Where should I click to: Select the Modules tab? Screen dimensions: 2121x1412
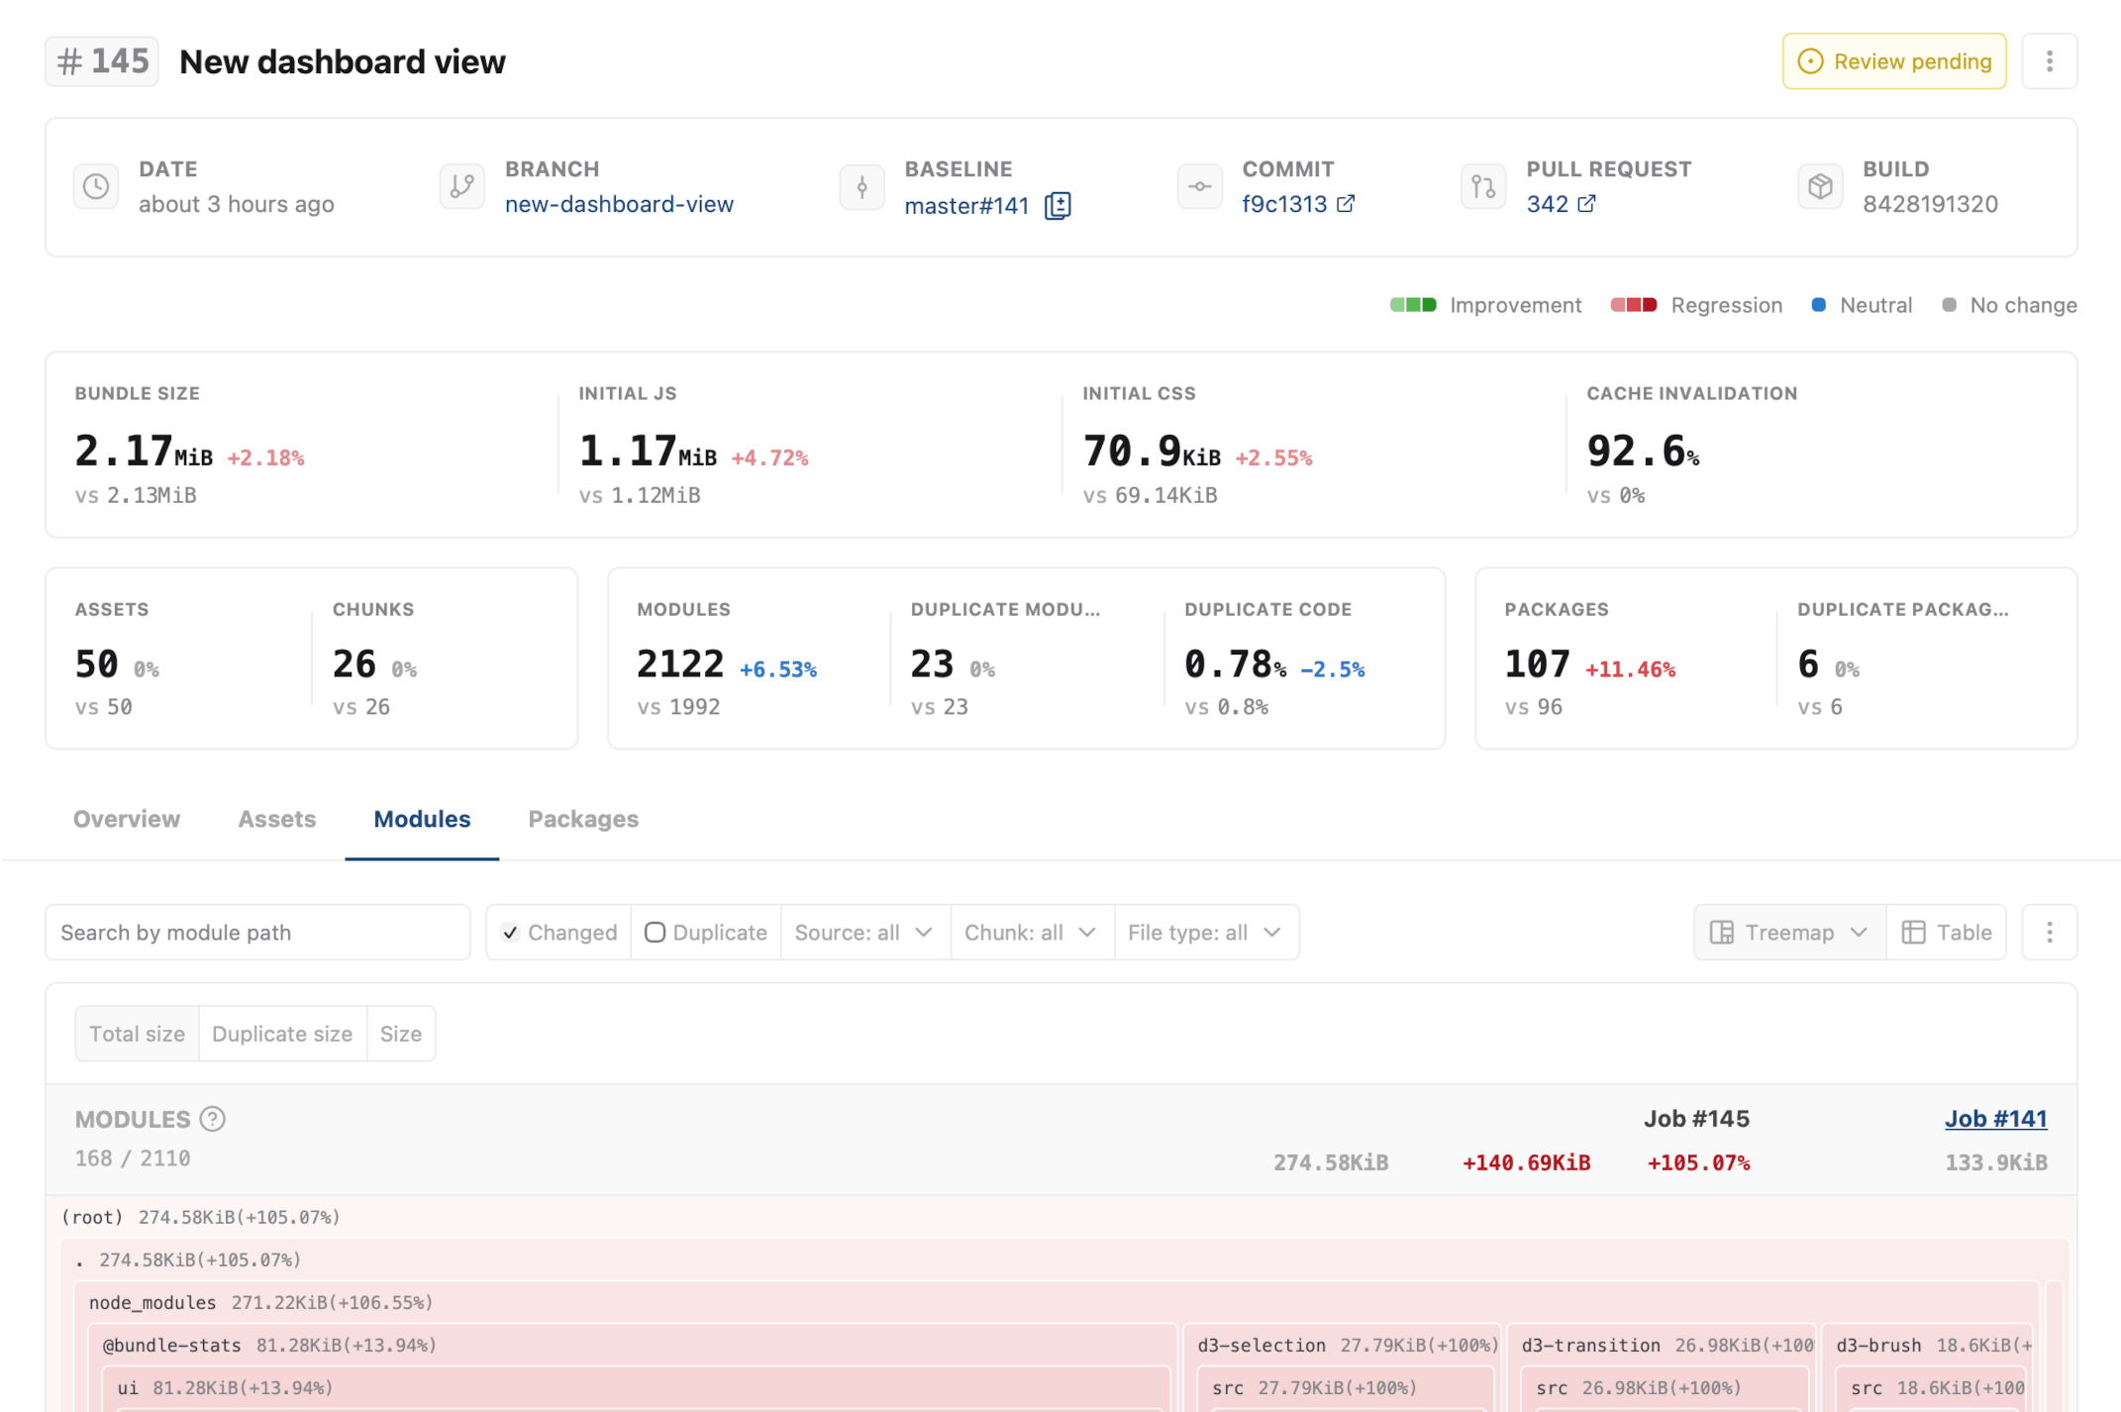coord(422,819)
